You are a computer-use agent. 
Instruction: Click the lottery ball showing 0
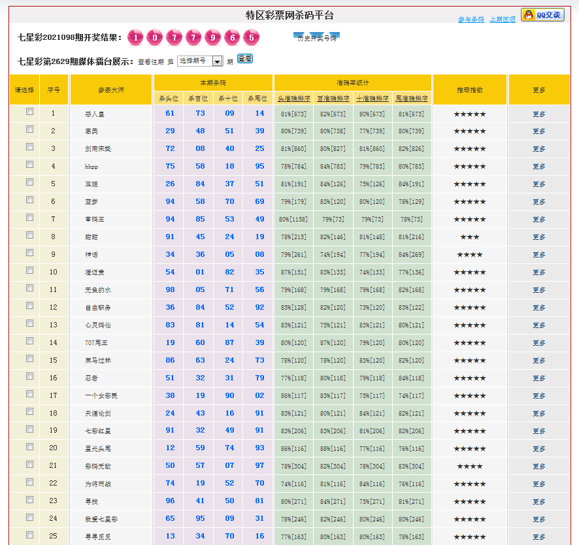[155, 37]
